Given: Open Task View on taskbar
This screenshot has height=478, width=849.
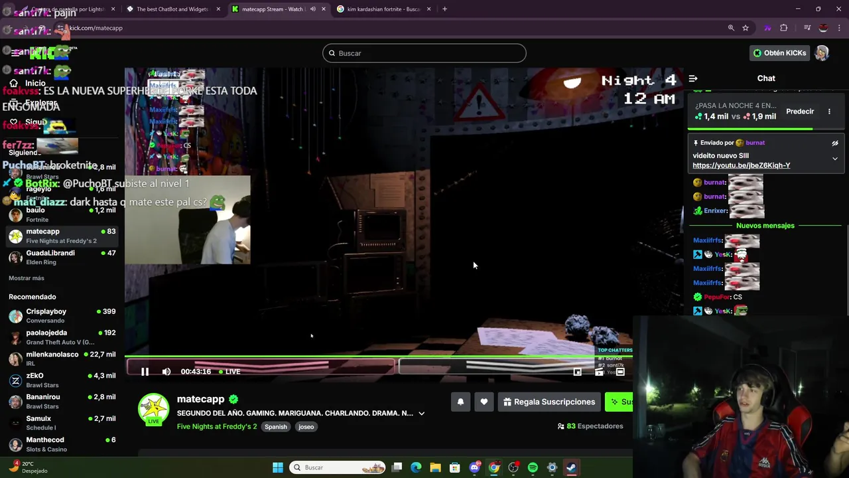Looking at the screenshot, I should (397, 467).
